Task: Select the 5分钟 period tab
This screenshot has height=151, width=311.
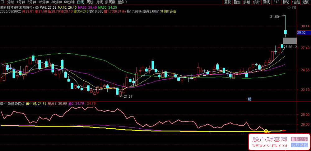Action: (x=31, y=2)
